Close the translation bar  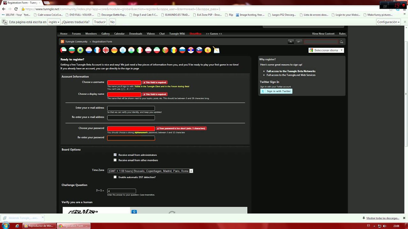[x=404, y=22]
